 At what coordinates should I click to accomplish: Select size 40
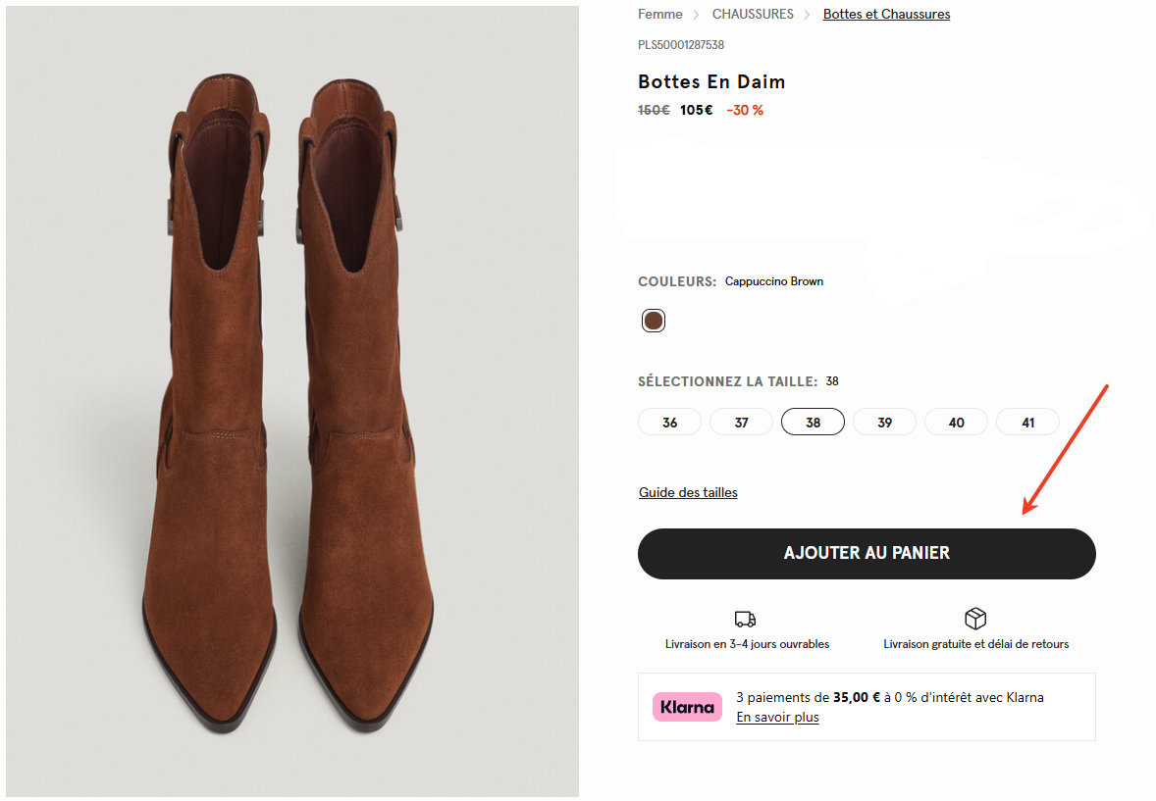(956, 422)
